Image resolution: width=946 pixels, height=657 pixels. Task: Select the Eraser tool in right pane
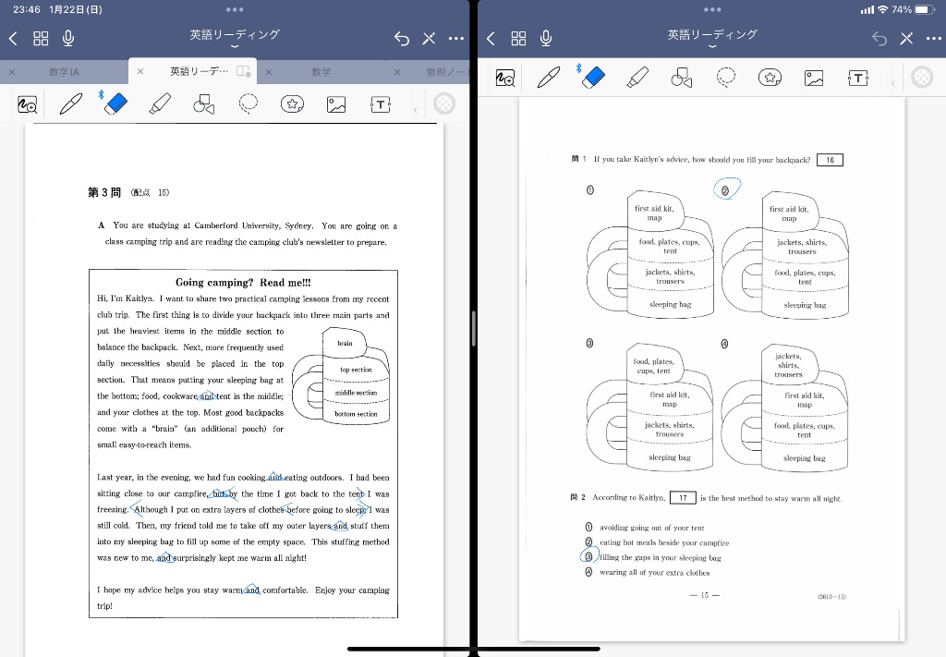tap(592, 78)
